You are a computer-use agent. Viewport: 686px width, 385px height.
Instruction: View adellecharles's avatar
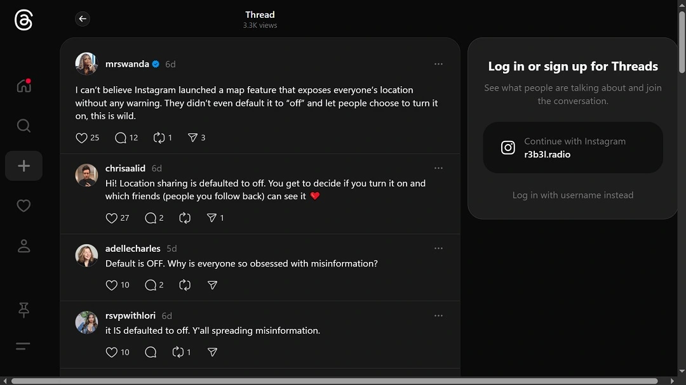pos(86,255)
